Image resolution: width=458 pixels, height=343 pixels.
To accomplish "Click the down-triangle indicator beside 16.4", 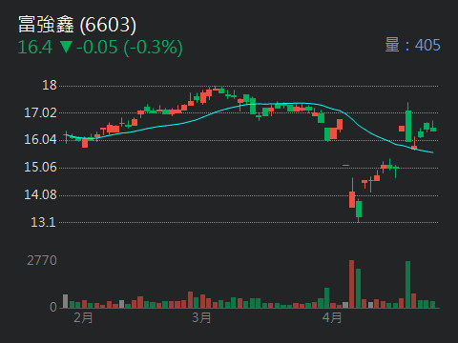I will point(66,47).
